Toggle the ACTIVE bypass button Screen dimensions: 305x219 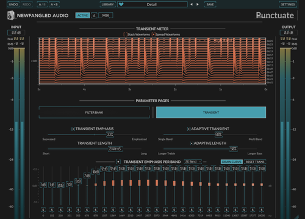pos(82,15)
